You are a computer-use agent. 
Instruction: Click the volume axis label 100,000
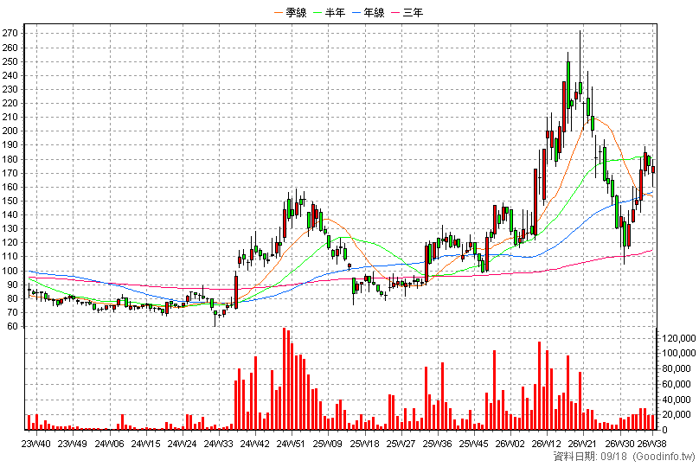tap(678, 354)
